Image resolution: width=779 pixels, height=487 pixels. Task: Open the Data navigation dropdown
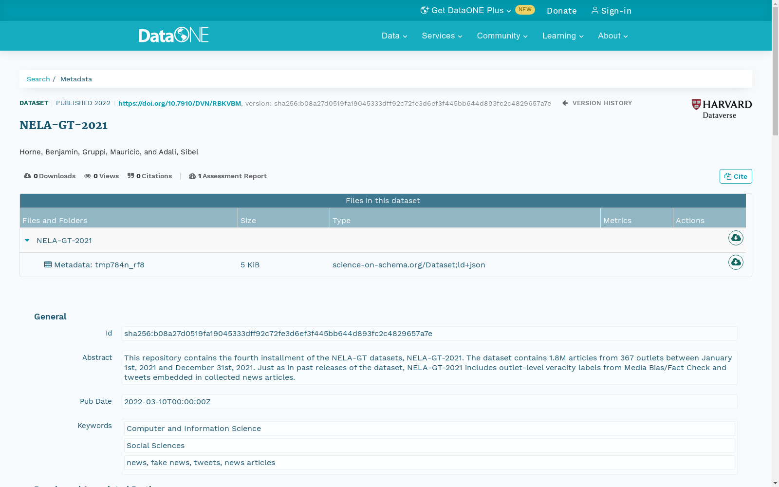[x=394, y=36]
